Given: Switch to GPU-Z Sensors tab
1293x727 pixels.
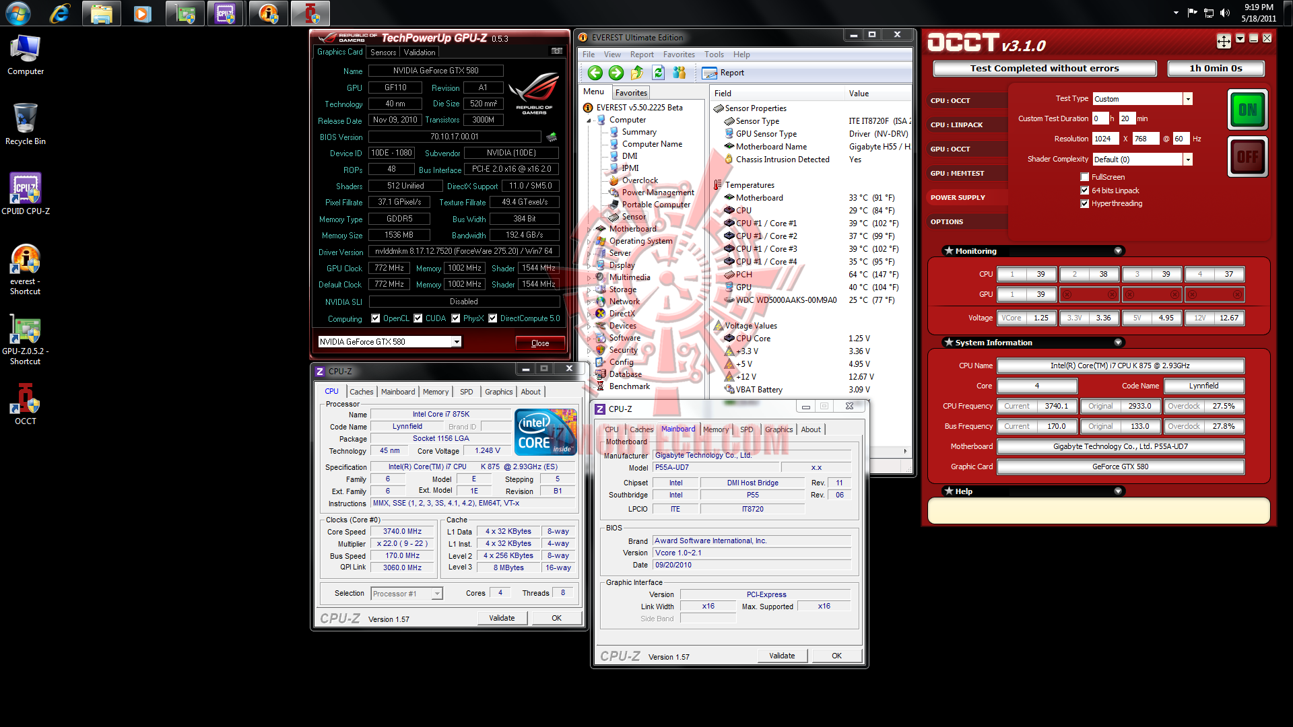Looking at the screenshot, I should click(383, 52).
